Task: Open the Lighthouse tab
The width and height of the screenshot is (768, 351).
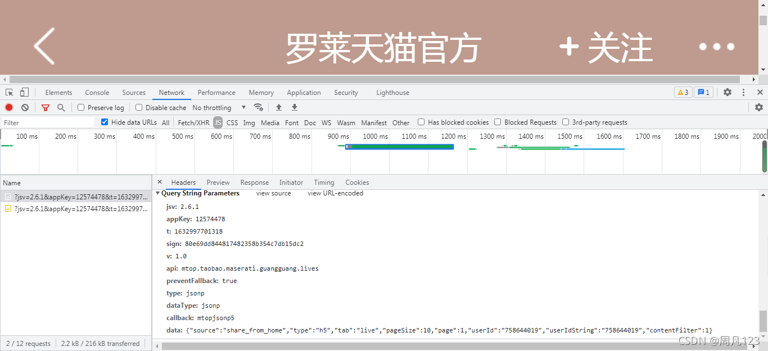Action: (393, 93)
